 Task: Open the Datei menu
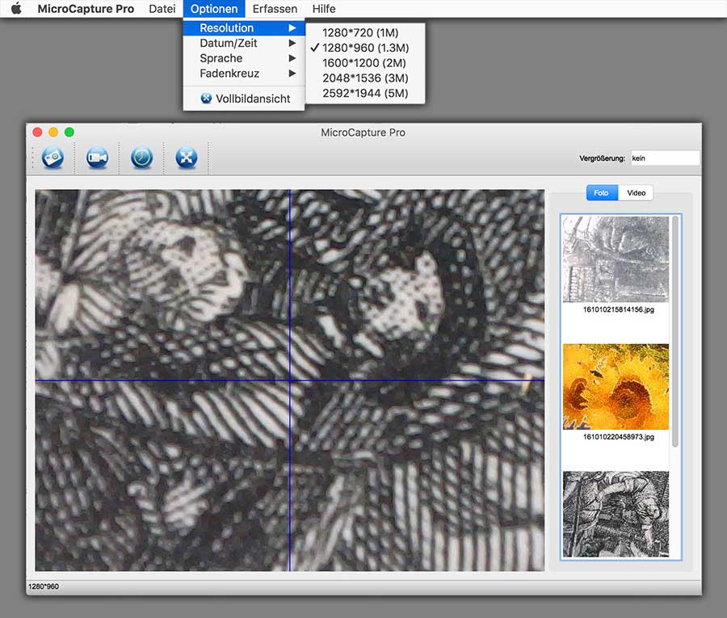tap(162, 9)
